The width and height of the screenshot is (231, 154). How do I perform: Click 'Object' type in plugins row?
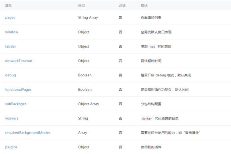click(x=84, y=147)
